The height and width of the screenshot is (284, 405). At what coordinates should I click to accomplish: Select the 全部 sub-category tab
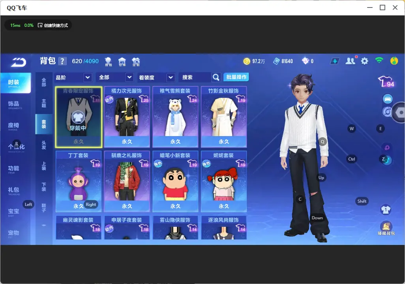[44, 82]
